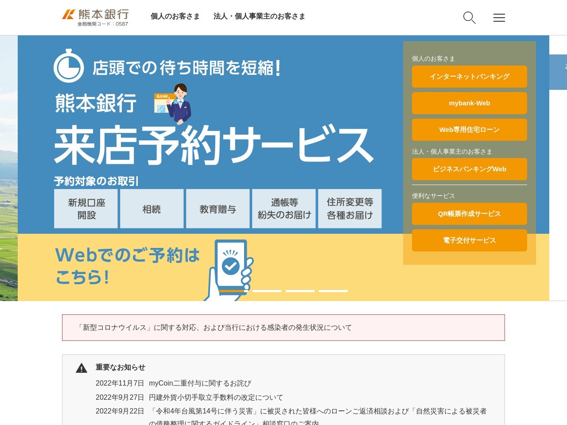Open the hamburger menu icon
This screenshot has height=425, width=567.
click(499, 18)
